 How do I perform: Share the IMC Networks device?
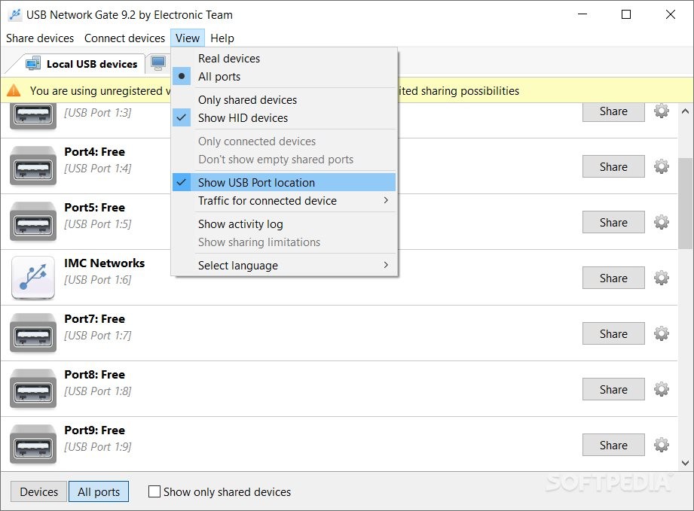point(613,278)
